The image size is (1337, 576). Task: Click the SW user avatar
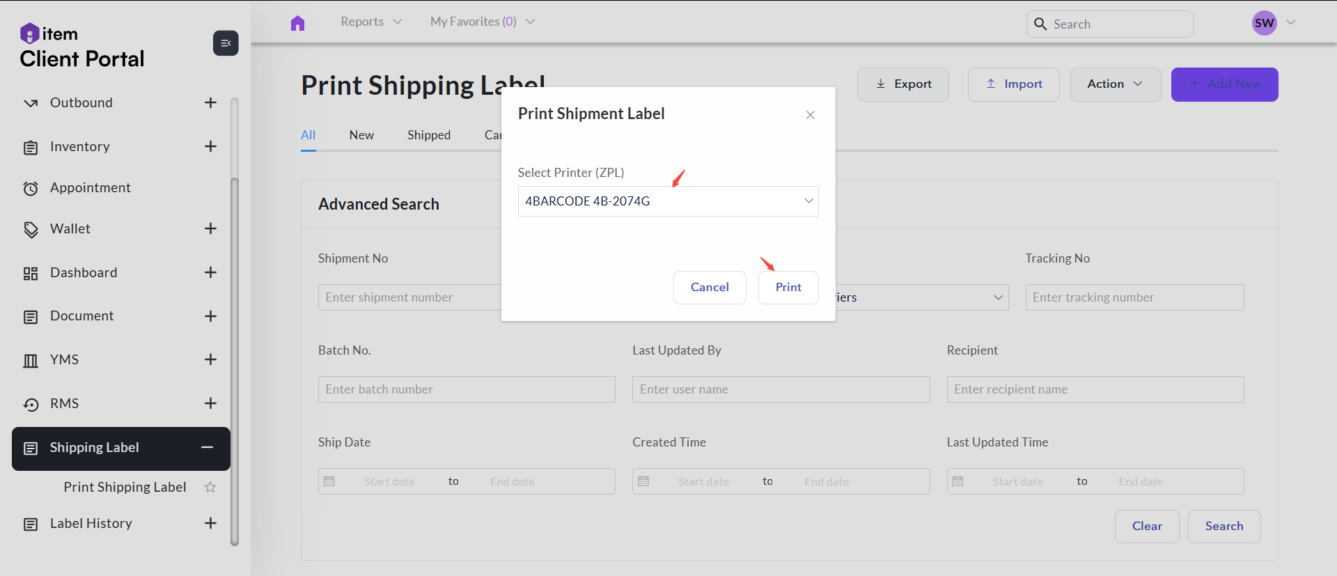pyautogui.click(x=1264, y=23)
